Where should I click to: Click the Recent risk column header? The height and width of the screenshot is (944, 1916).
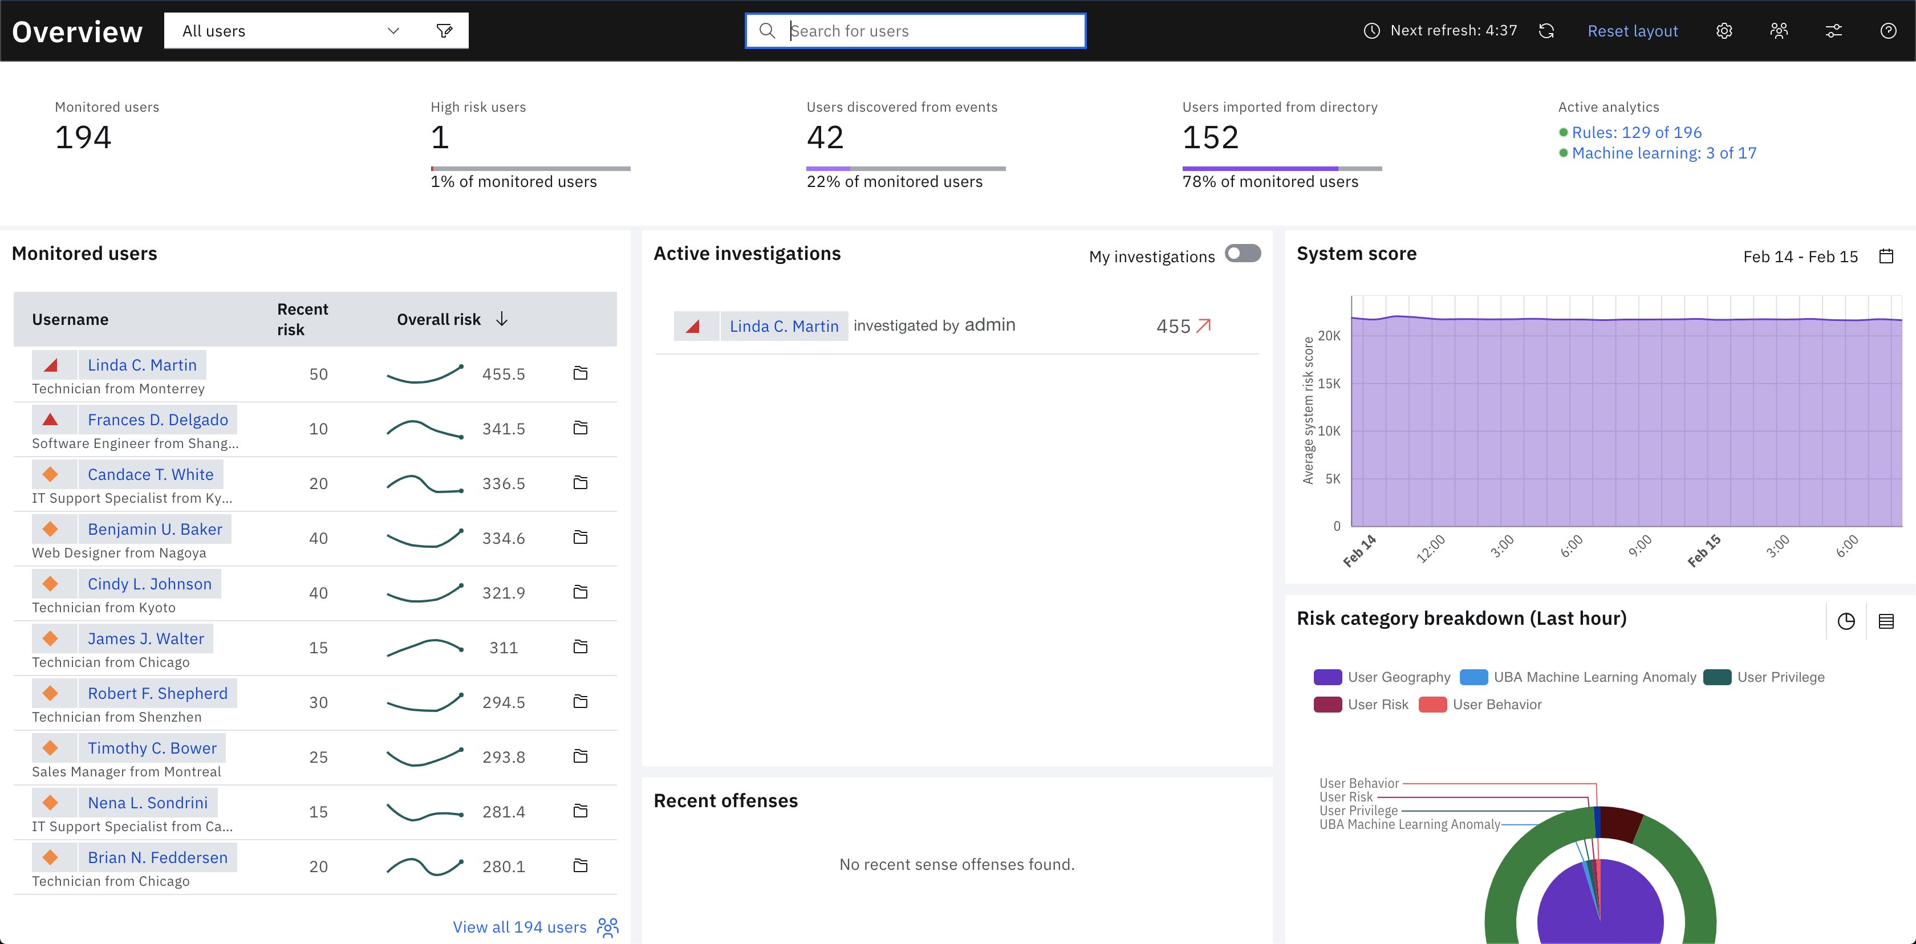[303, 320]
